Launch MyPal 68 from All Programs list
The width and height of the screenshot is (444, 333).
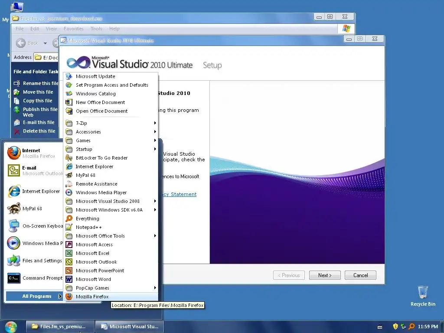111,175
